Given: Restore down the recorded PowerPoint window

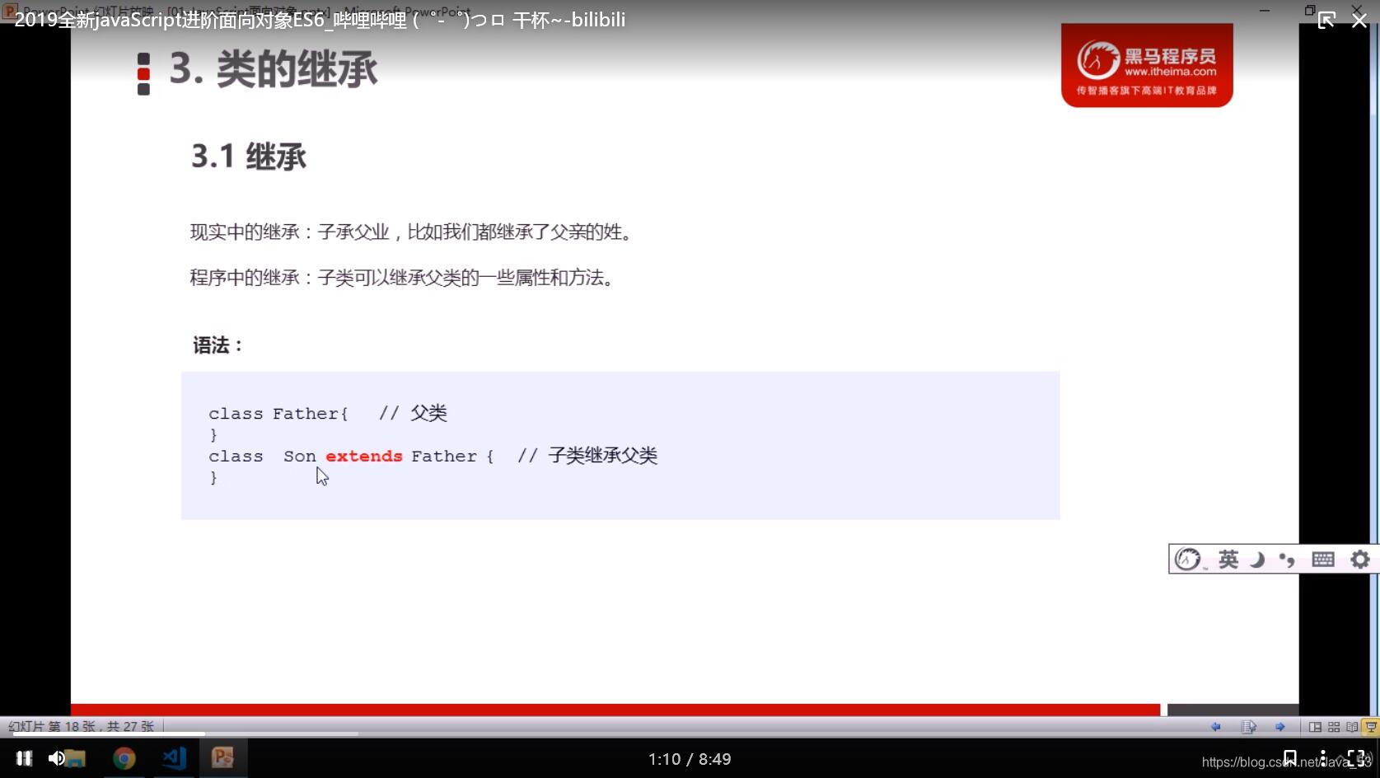Looking at the screenshot, I should pos(1310,10).
